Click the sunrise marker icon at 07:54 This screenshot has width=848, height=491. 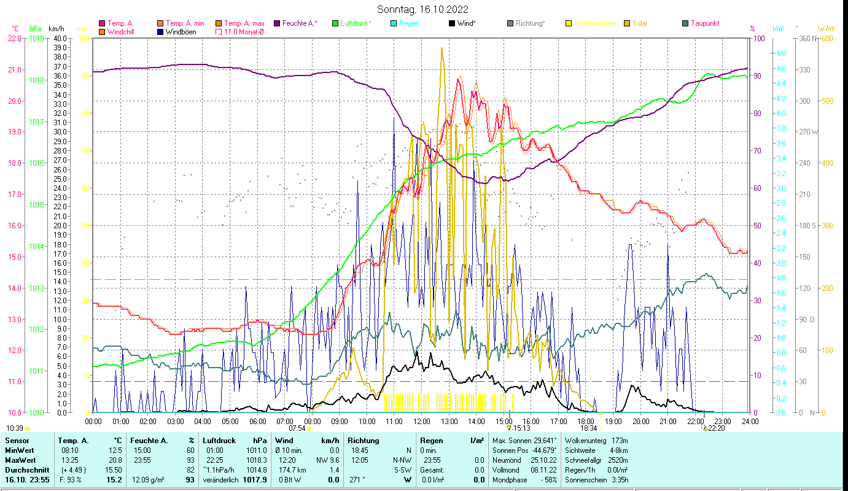pyautogui.click(x=309, y=428)
